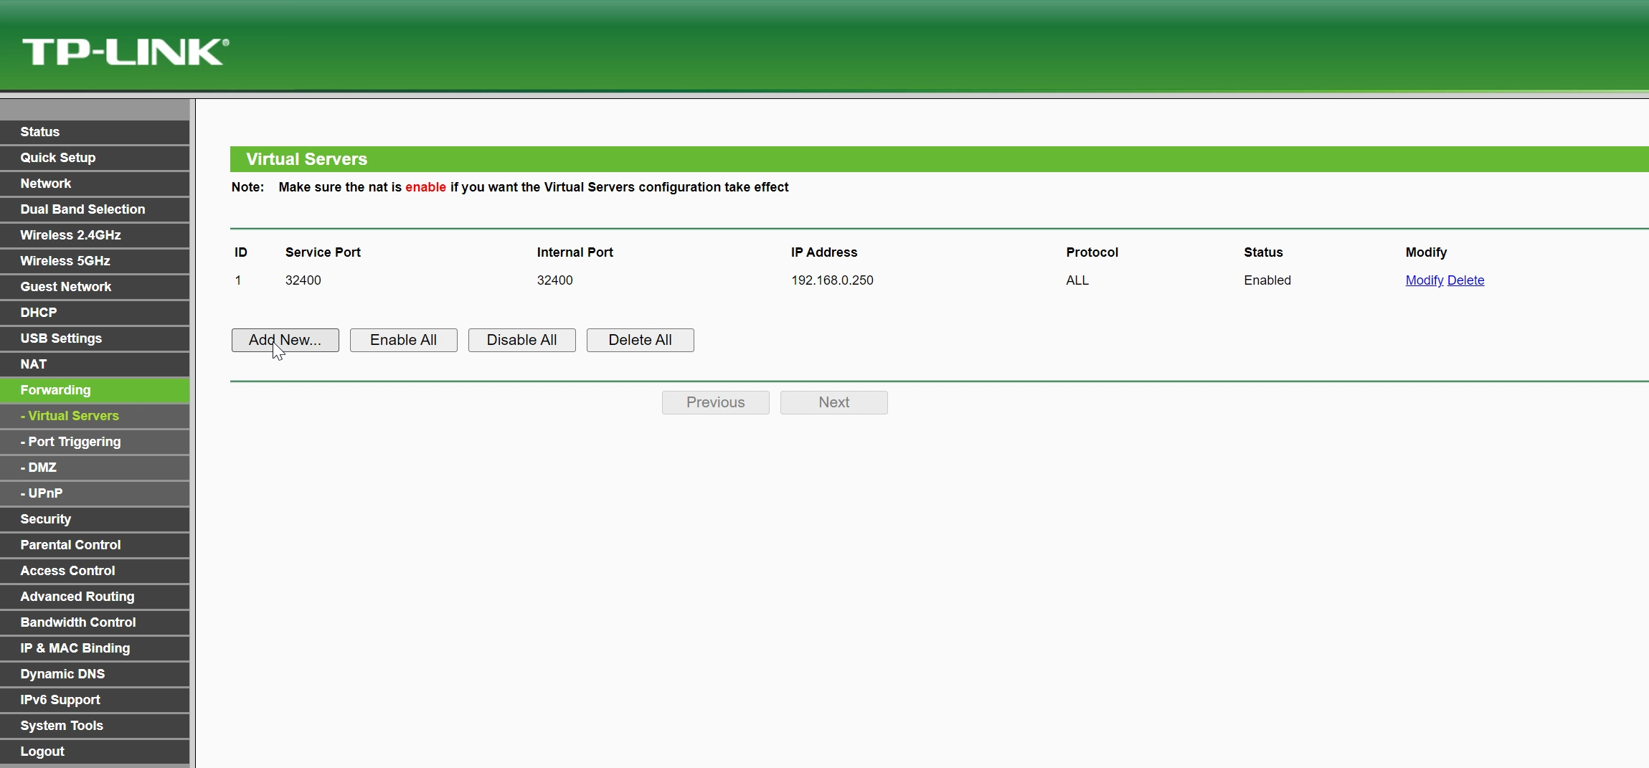Open the Status menu page
Screen dimensions: 1649x768
coord(95,132)
